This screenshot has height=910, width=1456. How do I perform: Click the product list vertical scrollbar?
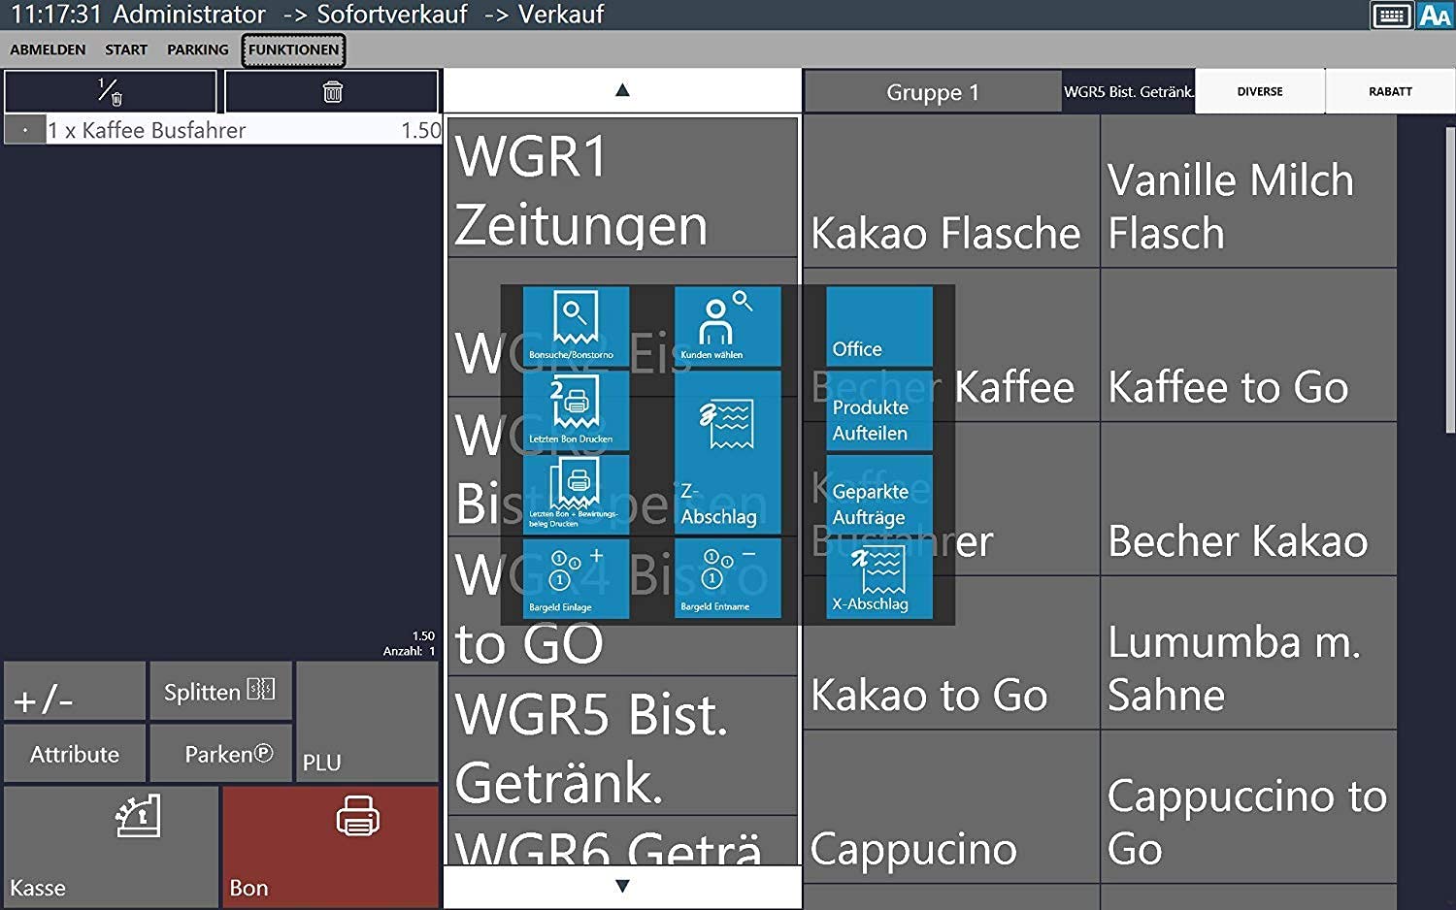1450,279
